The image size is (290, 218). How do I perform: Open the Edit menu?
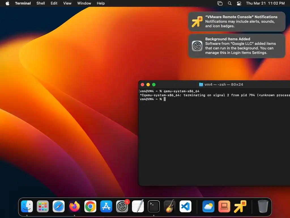54,3
